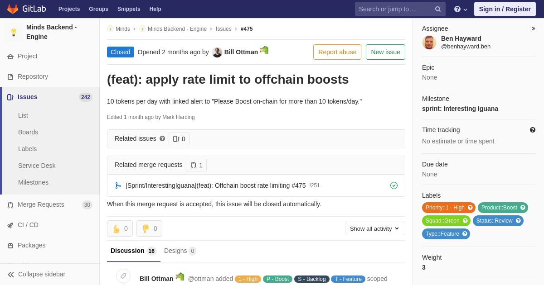Open Projects in top navigation
Screen dimensions: 544x285
pos(69,9)
